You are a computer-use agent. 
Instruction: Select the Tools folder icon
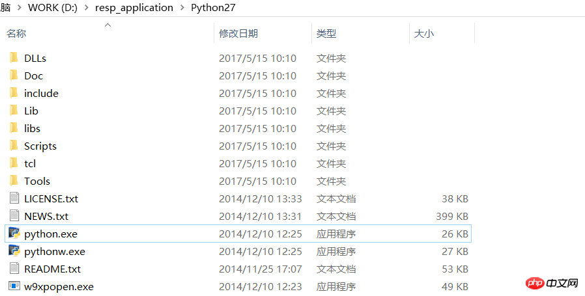[x=14, y=180]
